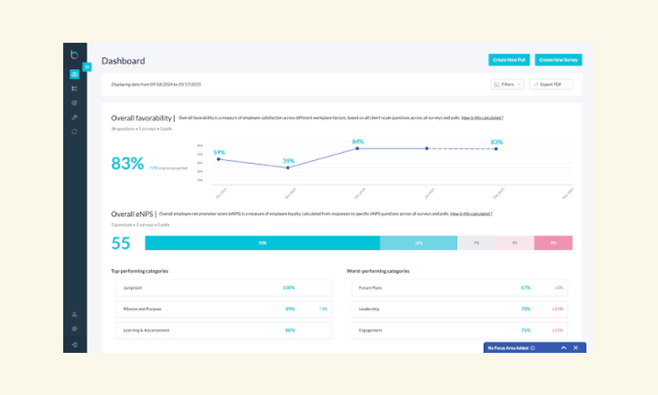658x395 pixels.
Task: Close the No Focus Area Added panel
Action: point(576,348)
